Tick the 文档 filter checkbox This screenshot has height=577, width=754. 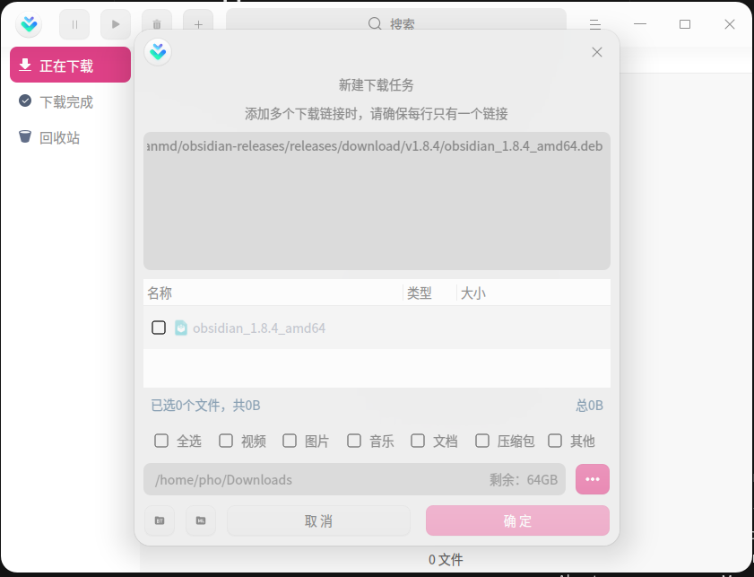(x=418, y=441)
